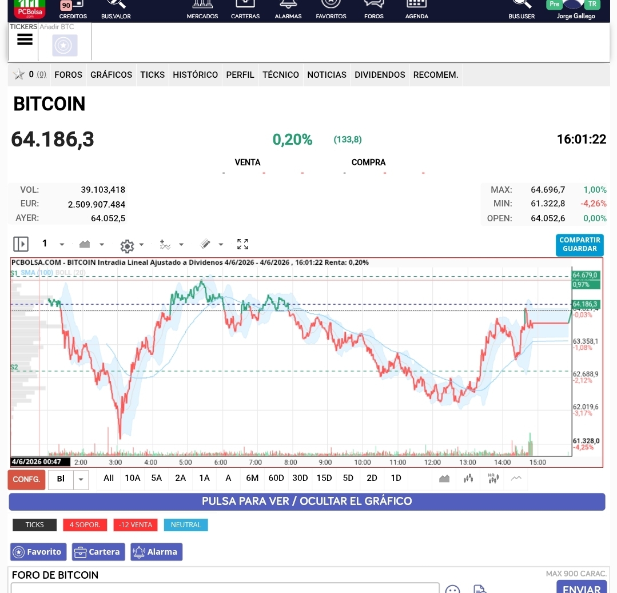Expand the settings gear dropdown arrow
The height and width of the screenshot is (593, 617).
pos(141,244)
